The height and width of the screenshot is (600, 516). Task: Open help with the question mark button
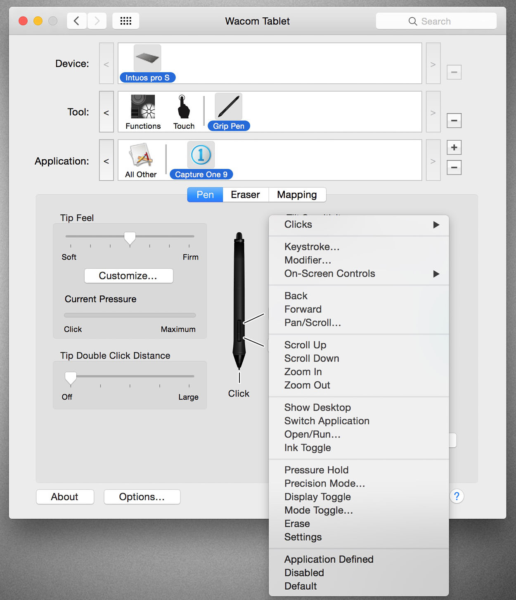(457, 496)
